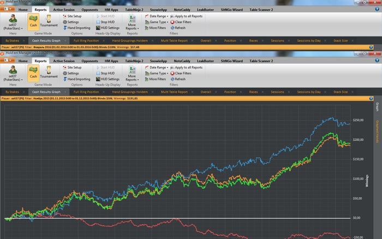Open HUD Settings in bottom window
The width and height of the screenshot is (382, 239).
pos(108,79)
